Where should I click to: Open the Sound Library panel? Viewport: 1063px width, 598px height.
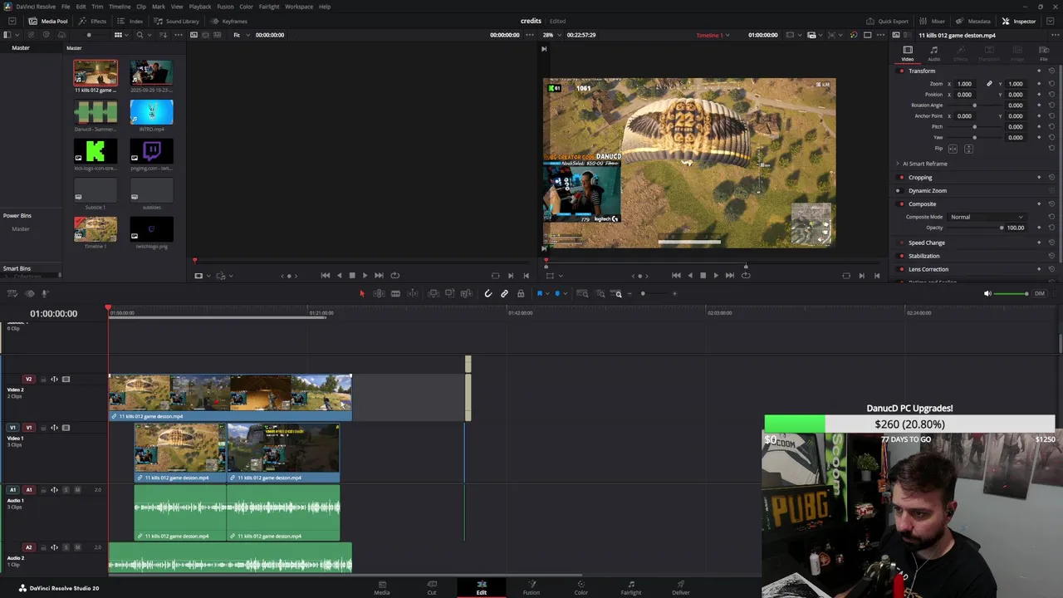click(177, 22)
